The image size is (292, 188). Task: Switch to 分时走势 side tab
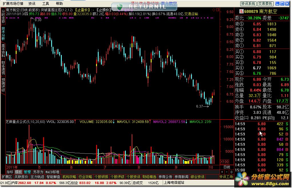3,16
